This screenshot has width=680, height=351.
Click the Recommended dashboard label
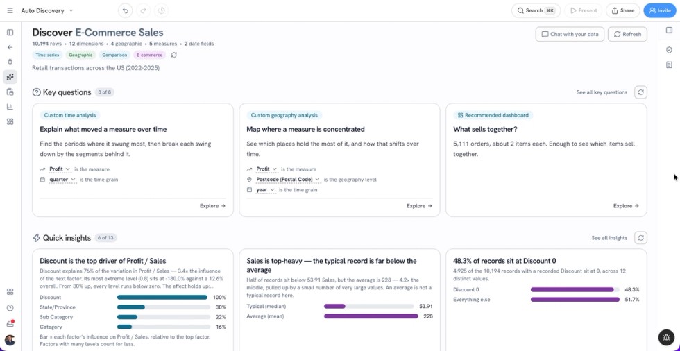pos(493,115)
